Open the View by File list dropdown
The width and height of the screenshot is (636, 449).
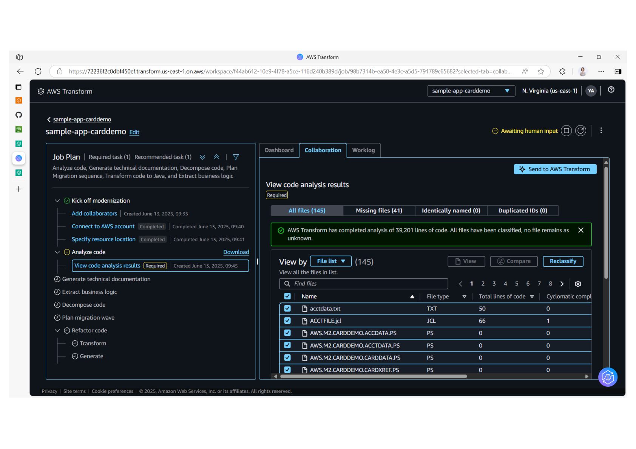click(x=330, y=261)
